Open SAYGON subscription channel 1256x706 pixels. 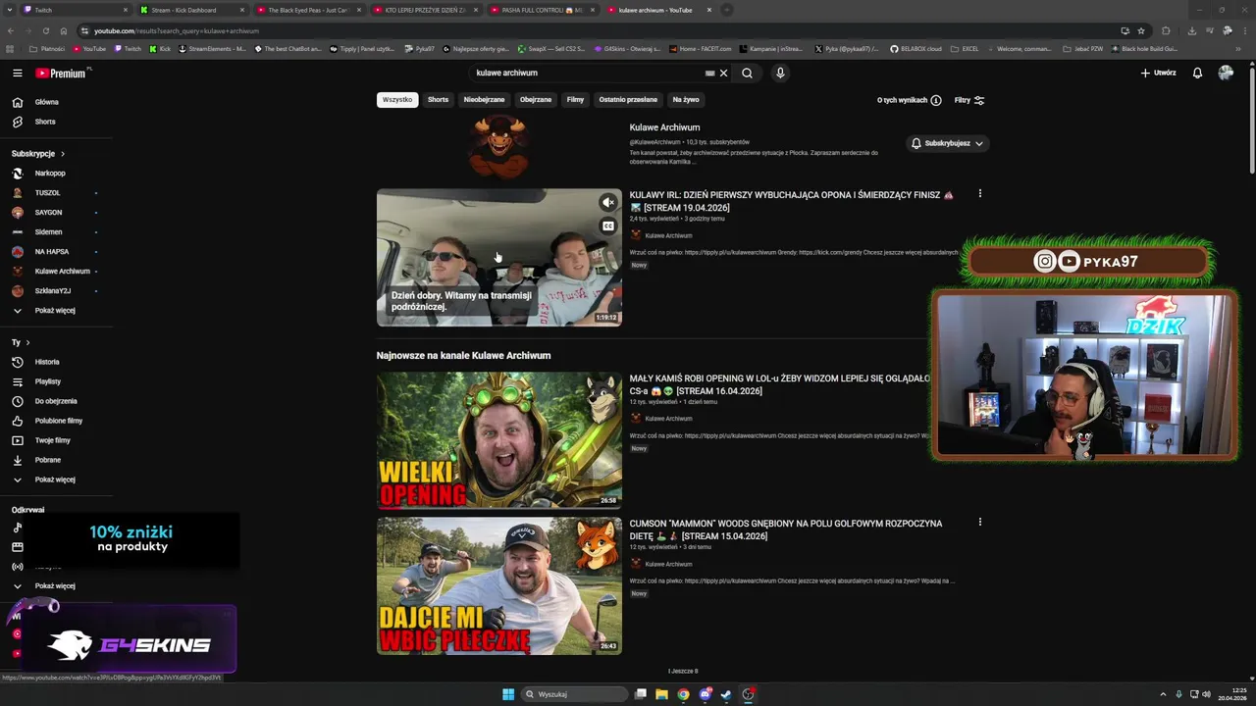pyautogui.click(x=48, y=213)
